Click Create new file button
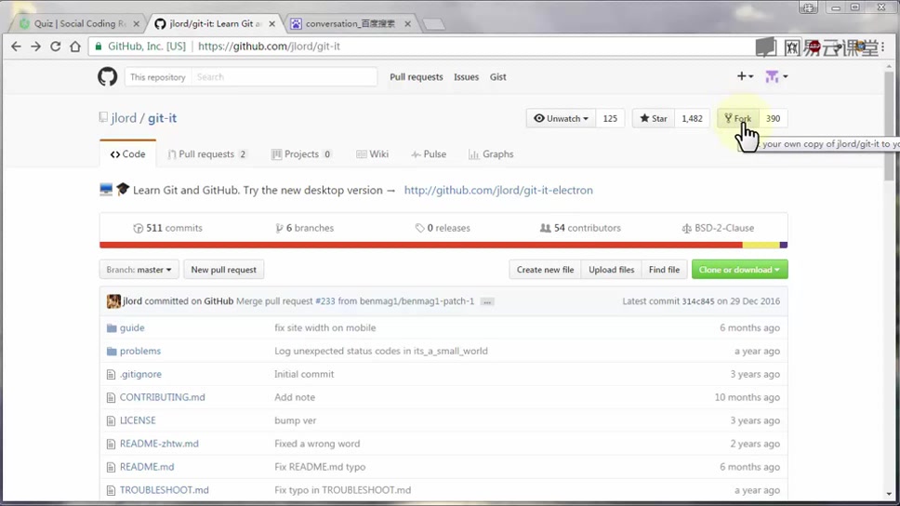The height and width of the screenshot is (506, 900). [x=545, y=270]
